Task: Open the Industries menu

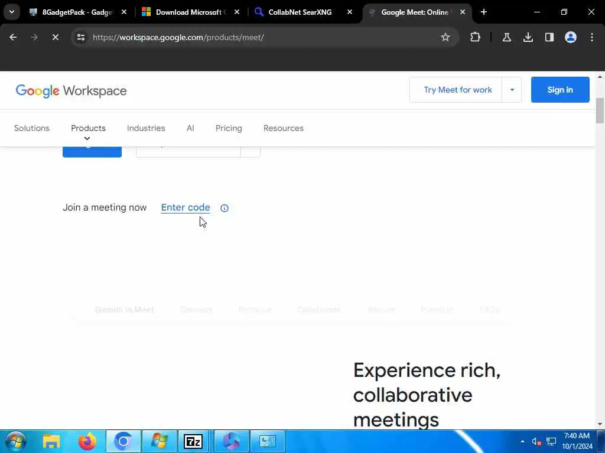Action: coord(146,128)
